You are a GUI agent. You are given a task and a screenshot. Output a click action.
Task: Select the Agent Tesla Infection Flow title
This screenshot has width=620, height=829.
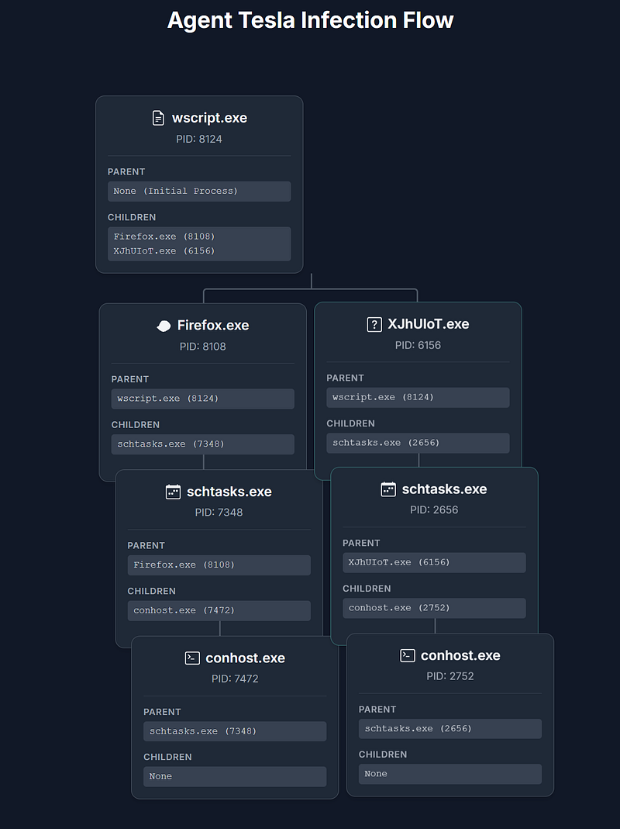(x=310, y=20)
